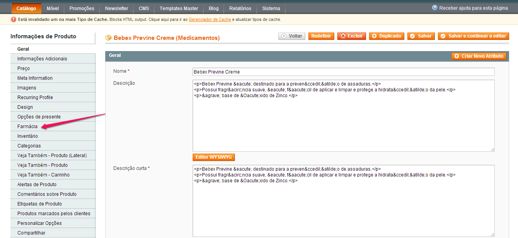Open the Sistema menu

click(271, 8)
